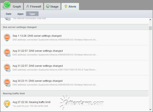Click the DNS icon for Sep 1 13:28 alert
Screen dimensions: 153x112
point(7,38)
